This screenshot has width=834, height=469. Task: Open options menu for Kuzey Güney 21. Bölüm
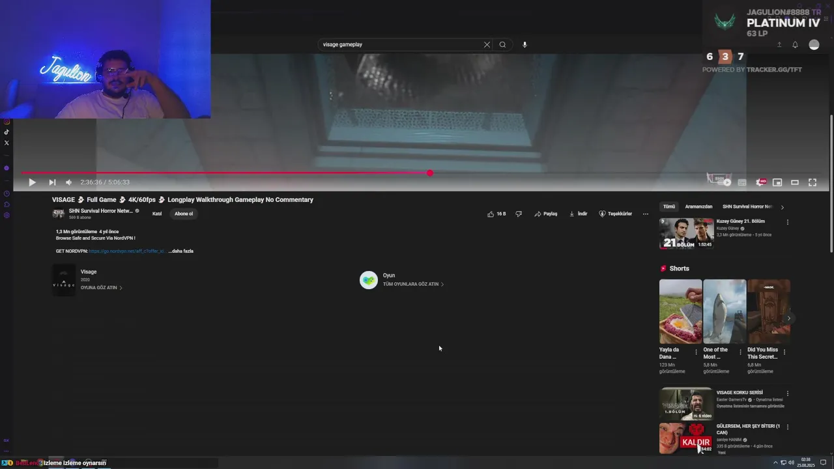click(x=787, y=222)
